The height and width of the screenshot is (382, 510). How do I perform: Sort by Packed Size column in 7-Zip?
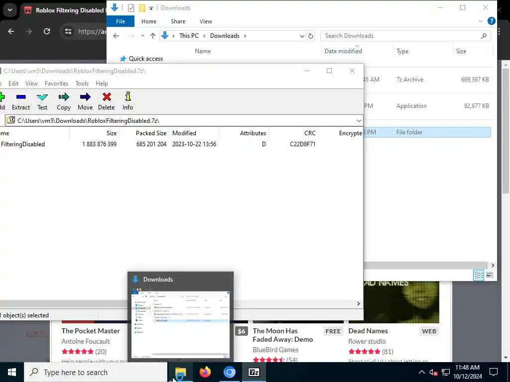click(x=151, y=133)
